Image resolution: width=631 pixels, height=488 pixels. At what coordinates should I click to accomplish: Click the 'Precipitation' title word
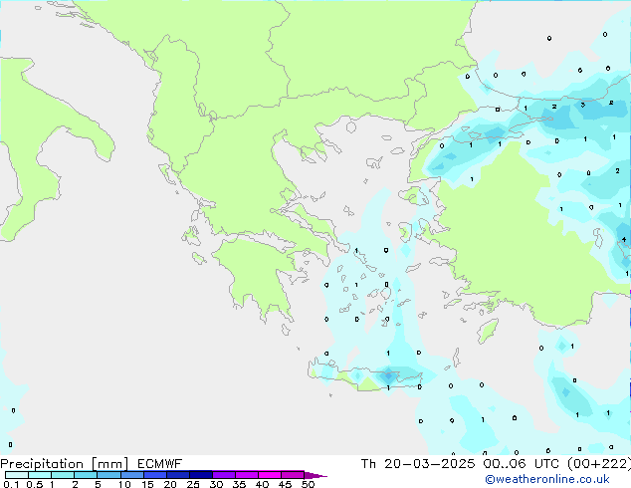click(x=42, y=464)
